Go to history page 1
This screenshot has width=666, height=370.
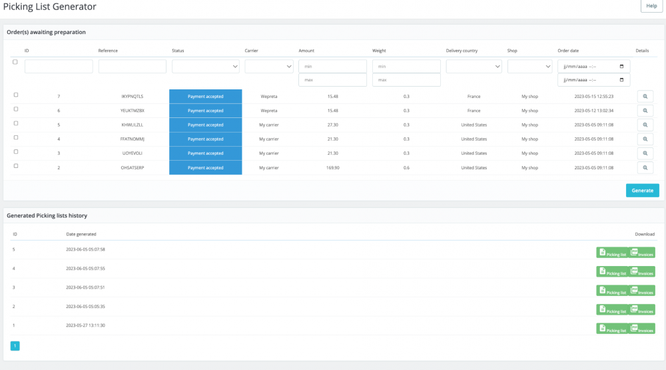15,346
